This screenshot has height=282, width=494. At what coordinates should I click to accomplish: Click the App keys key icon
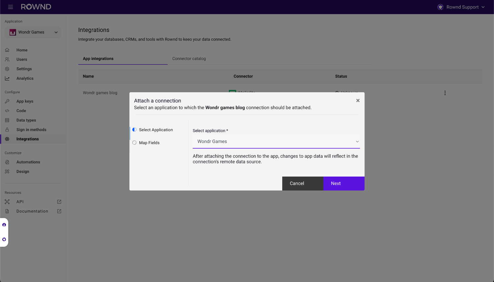coord(7,101)
